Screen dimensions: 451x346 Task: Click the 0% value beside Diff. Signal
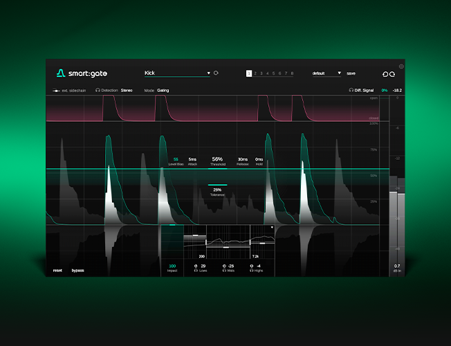[x=385, y=91]
